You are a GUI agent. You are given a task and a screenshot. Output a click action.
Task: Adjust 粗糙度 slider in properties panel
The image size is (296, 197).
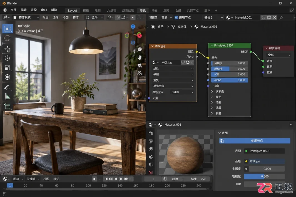tap(264, 176)
